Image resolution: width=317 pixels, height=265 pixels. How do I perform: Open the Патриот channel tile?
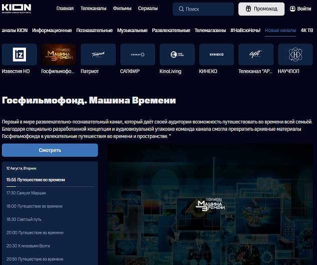[98, 55]
